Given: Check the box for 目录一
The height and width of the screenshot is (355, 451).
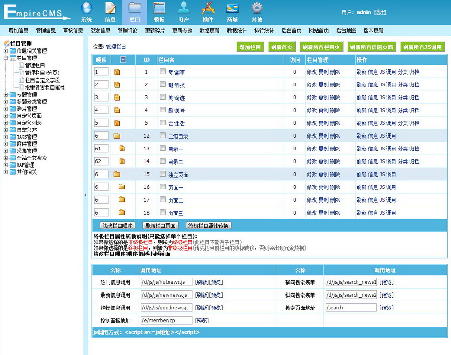Looking at the screenshot, I should click(x=163, y=148).
